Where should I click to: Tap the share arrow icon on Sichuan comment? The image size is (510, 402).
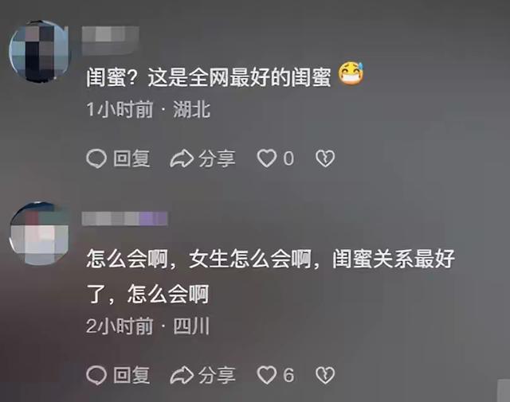coord(182,375)
